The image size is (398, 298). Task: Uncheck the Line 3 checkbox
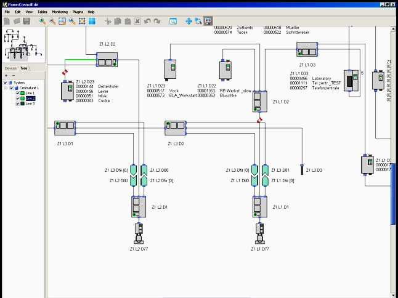18,103
